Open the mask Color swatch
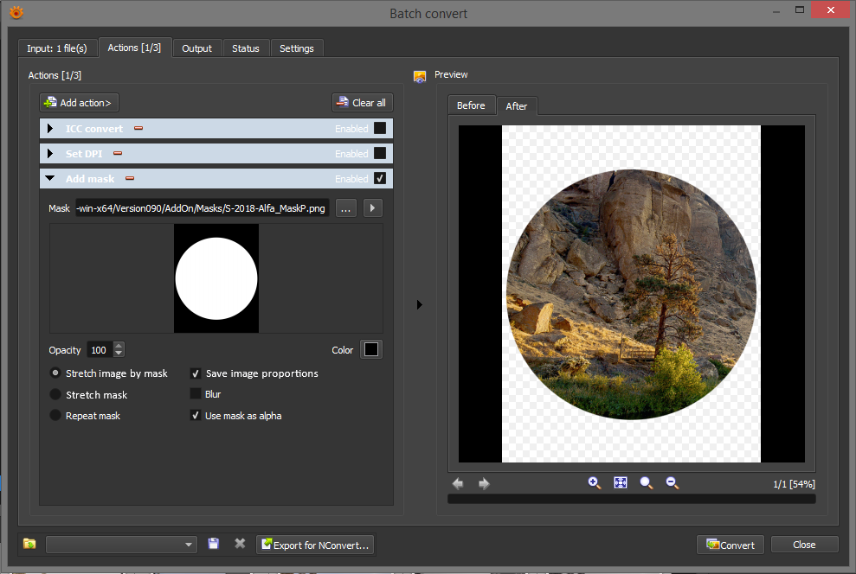The width and height of the screenshot is (856, 574). click(x=371, y=349)
